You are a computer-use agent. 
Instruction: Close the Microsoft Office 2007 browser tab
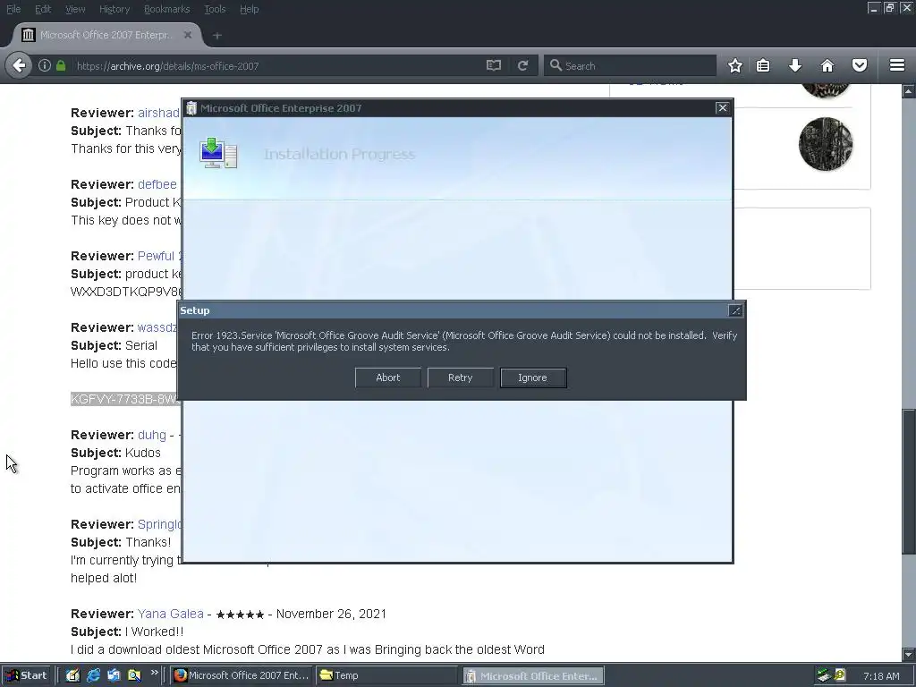(188, 35)
